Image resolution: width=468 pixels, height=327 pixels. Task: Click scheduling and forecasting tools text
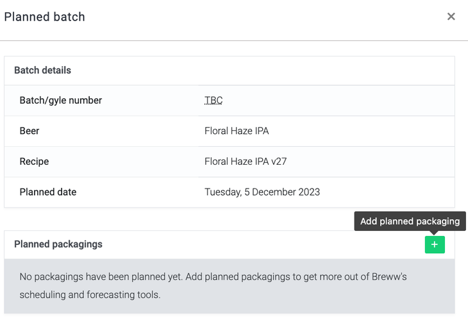tap(90, 295)
